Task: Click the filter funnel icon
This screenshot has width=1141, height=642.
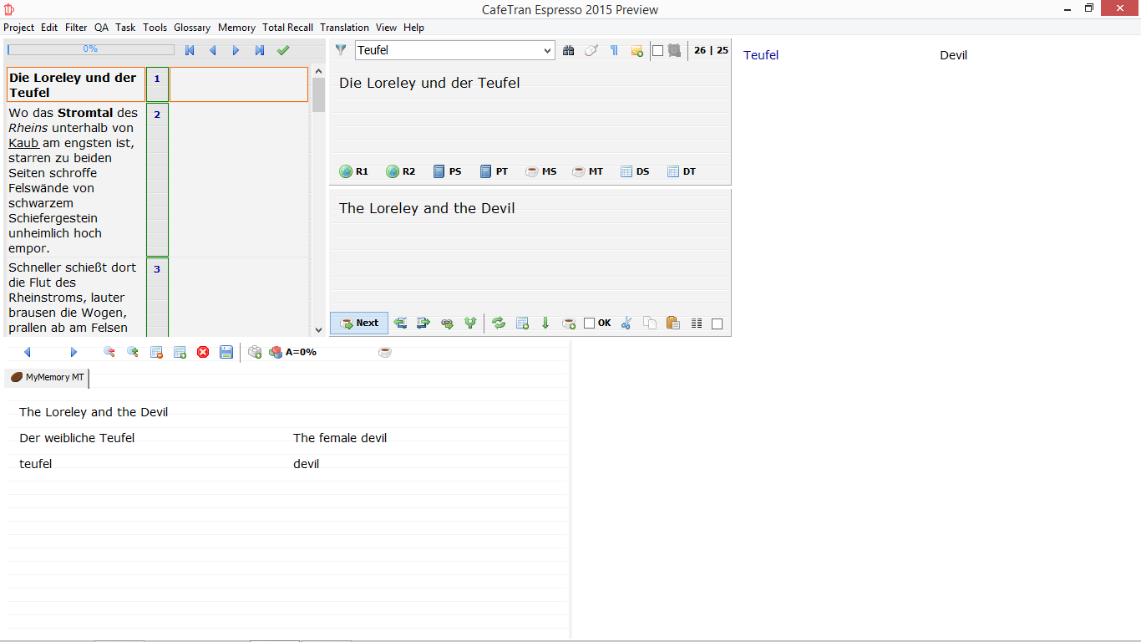Action: coord(341,50)
